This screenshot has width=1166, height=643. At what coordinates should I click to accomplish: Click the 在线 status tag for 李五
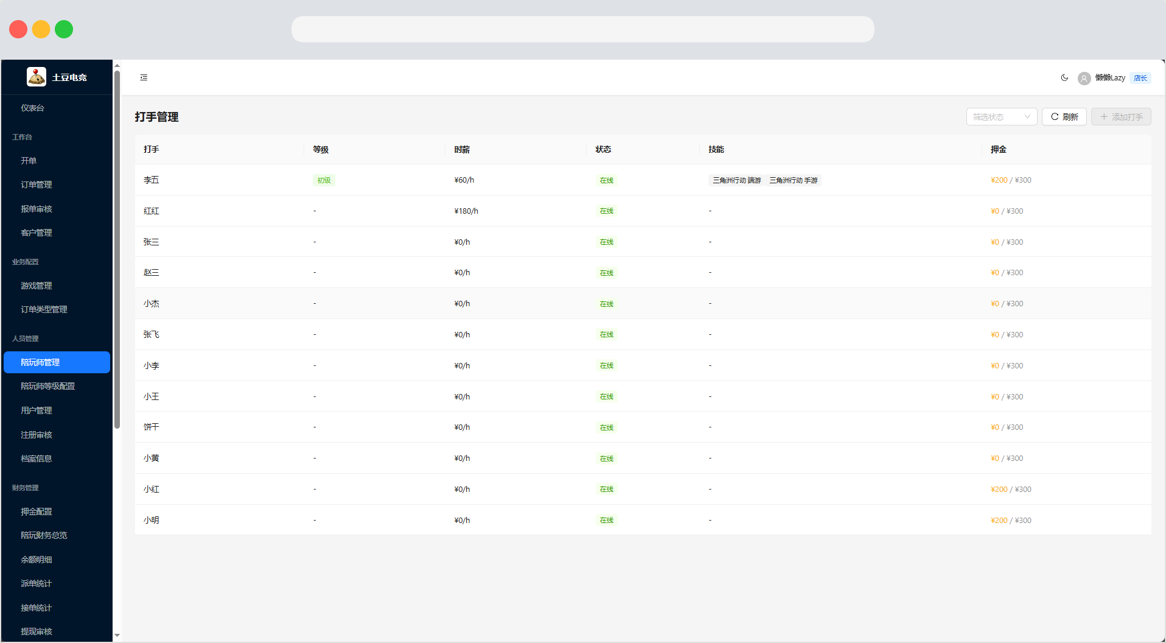607,180
